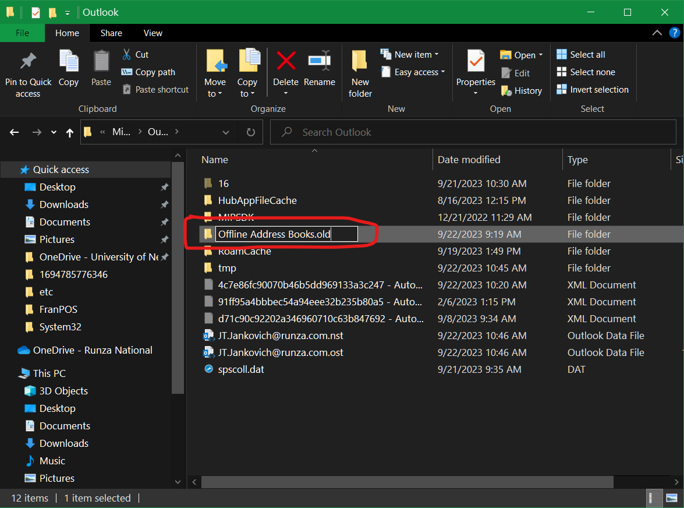The height and width of the screenshot is (508, 684).
Task: Click the History ribbon button
Action: tap(522, 91)
